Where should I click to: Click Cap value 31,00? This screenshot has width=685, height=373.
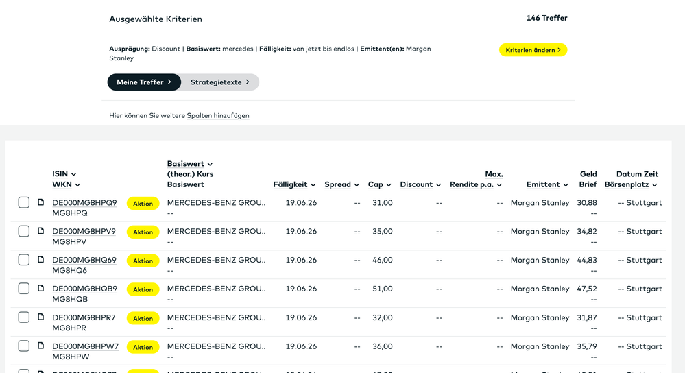click(382, 203)
